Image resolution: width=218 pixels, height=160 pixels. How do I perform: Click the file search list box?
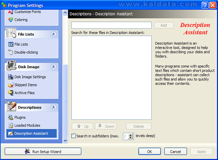111,78
